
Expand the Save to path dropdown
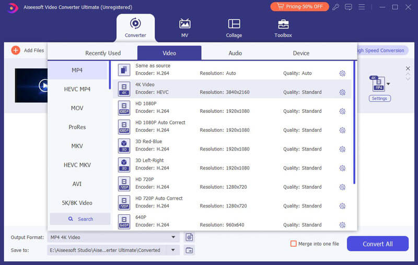173,250
